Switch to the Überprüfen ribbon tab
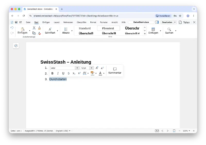Image resolution: width=206 pixels, height=145 pixels. (x=81, y=22)
